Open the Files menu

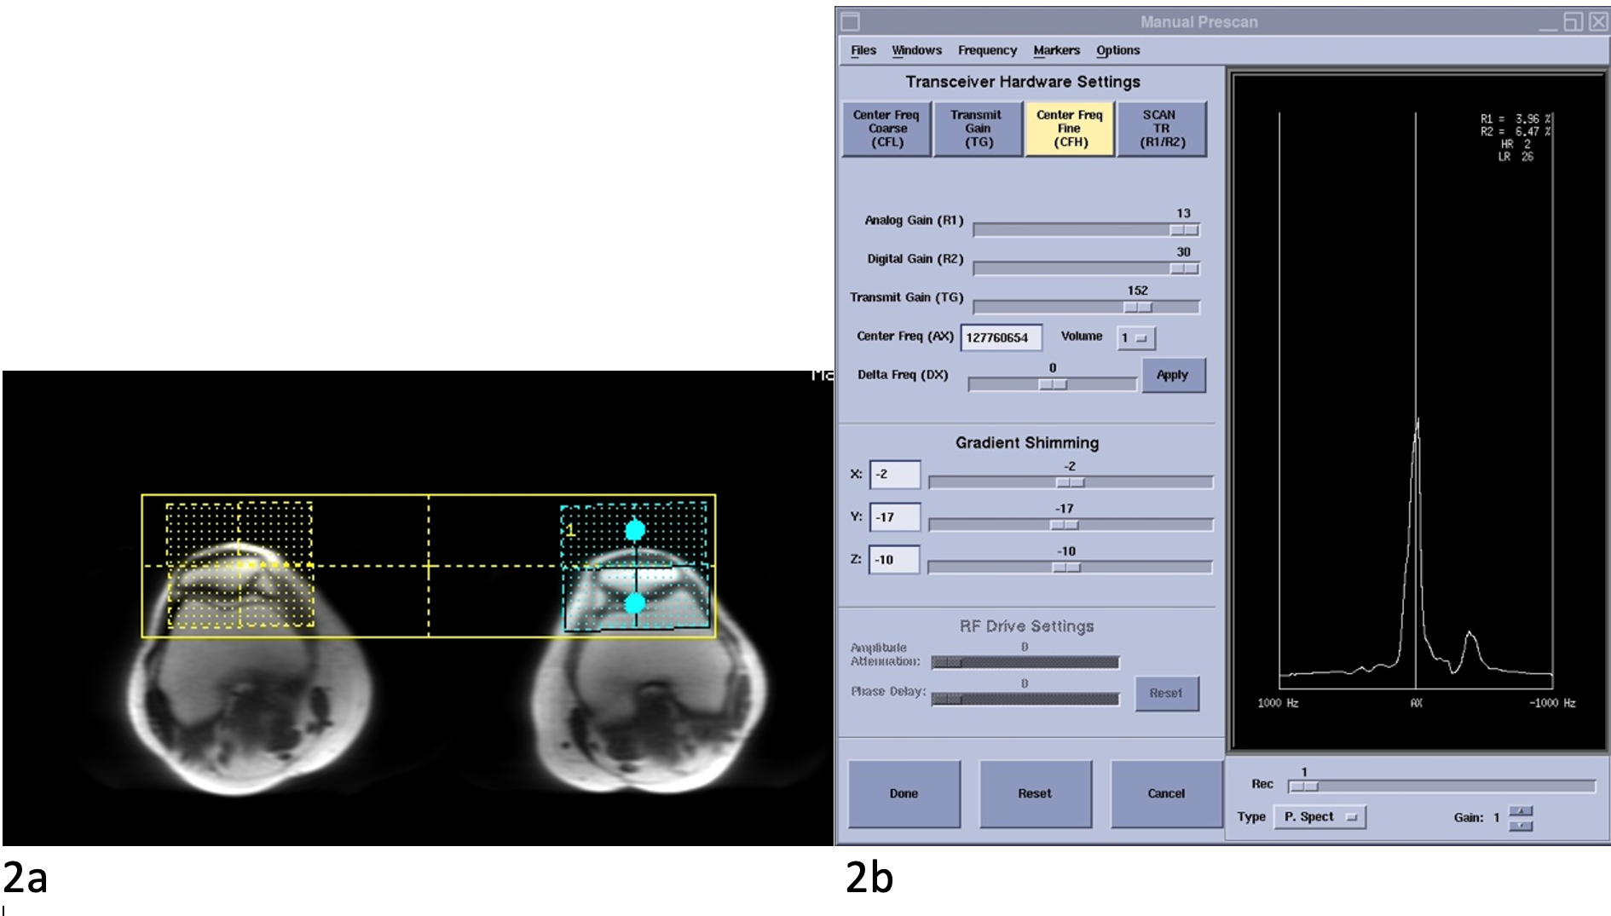pyautogui.click(x=863, y=50)
